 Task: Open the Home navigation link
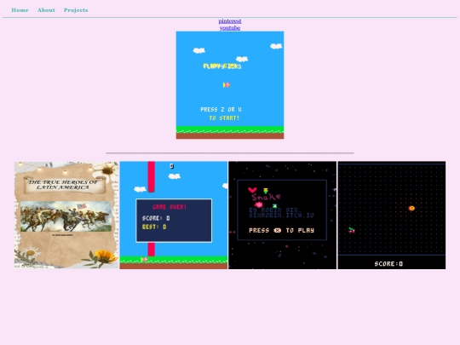pyautogui.click(x=20, y=10)
